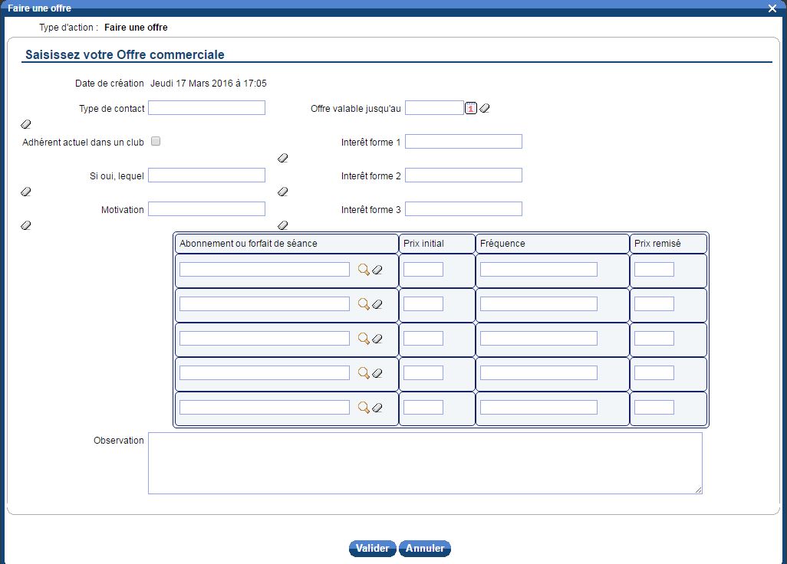Click eraser icon in first subscription row
This screenshot has width=787, height=564.
377,270
